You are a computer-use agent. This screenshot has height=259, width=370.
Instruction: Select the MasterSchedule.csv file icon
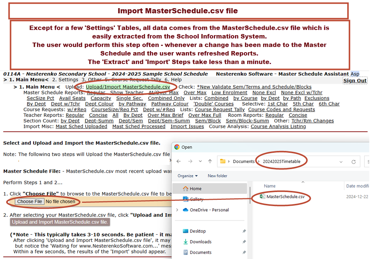click(x=262, y=197)
